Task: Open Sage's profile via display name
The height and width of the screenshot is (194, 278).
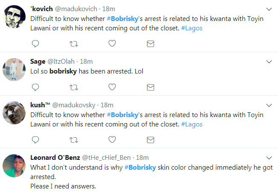Action: [38, 62]
